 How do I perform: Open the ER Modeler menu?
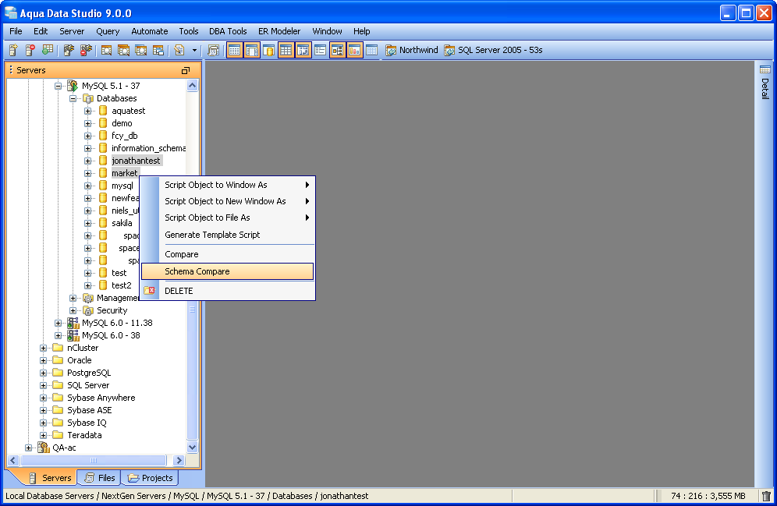279,31
